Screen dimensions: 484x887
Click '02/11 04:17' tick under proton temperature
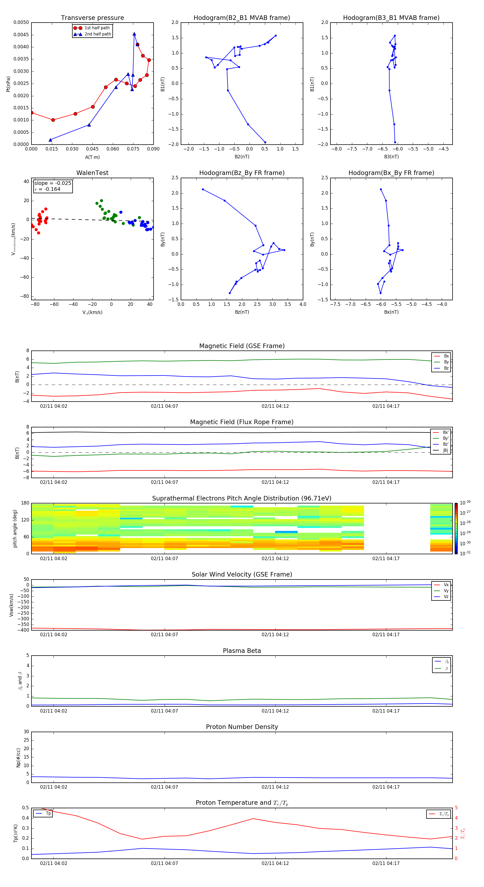point(386,863)
